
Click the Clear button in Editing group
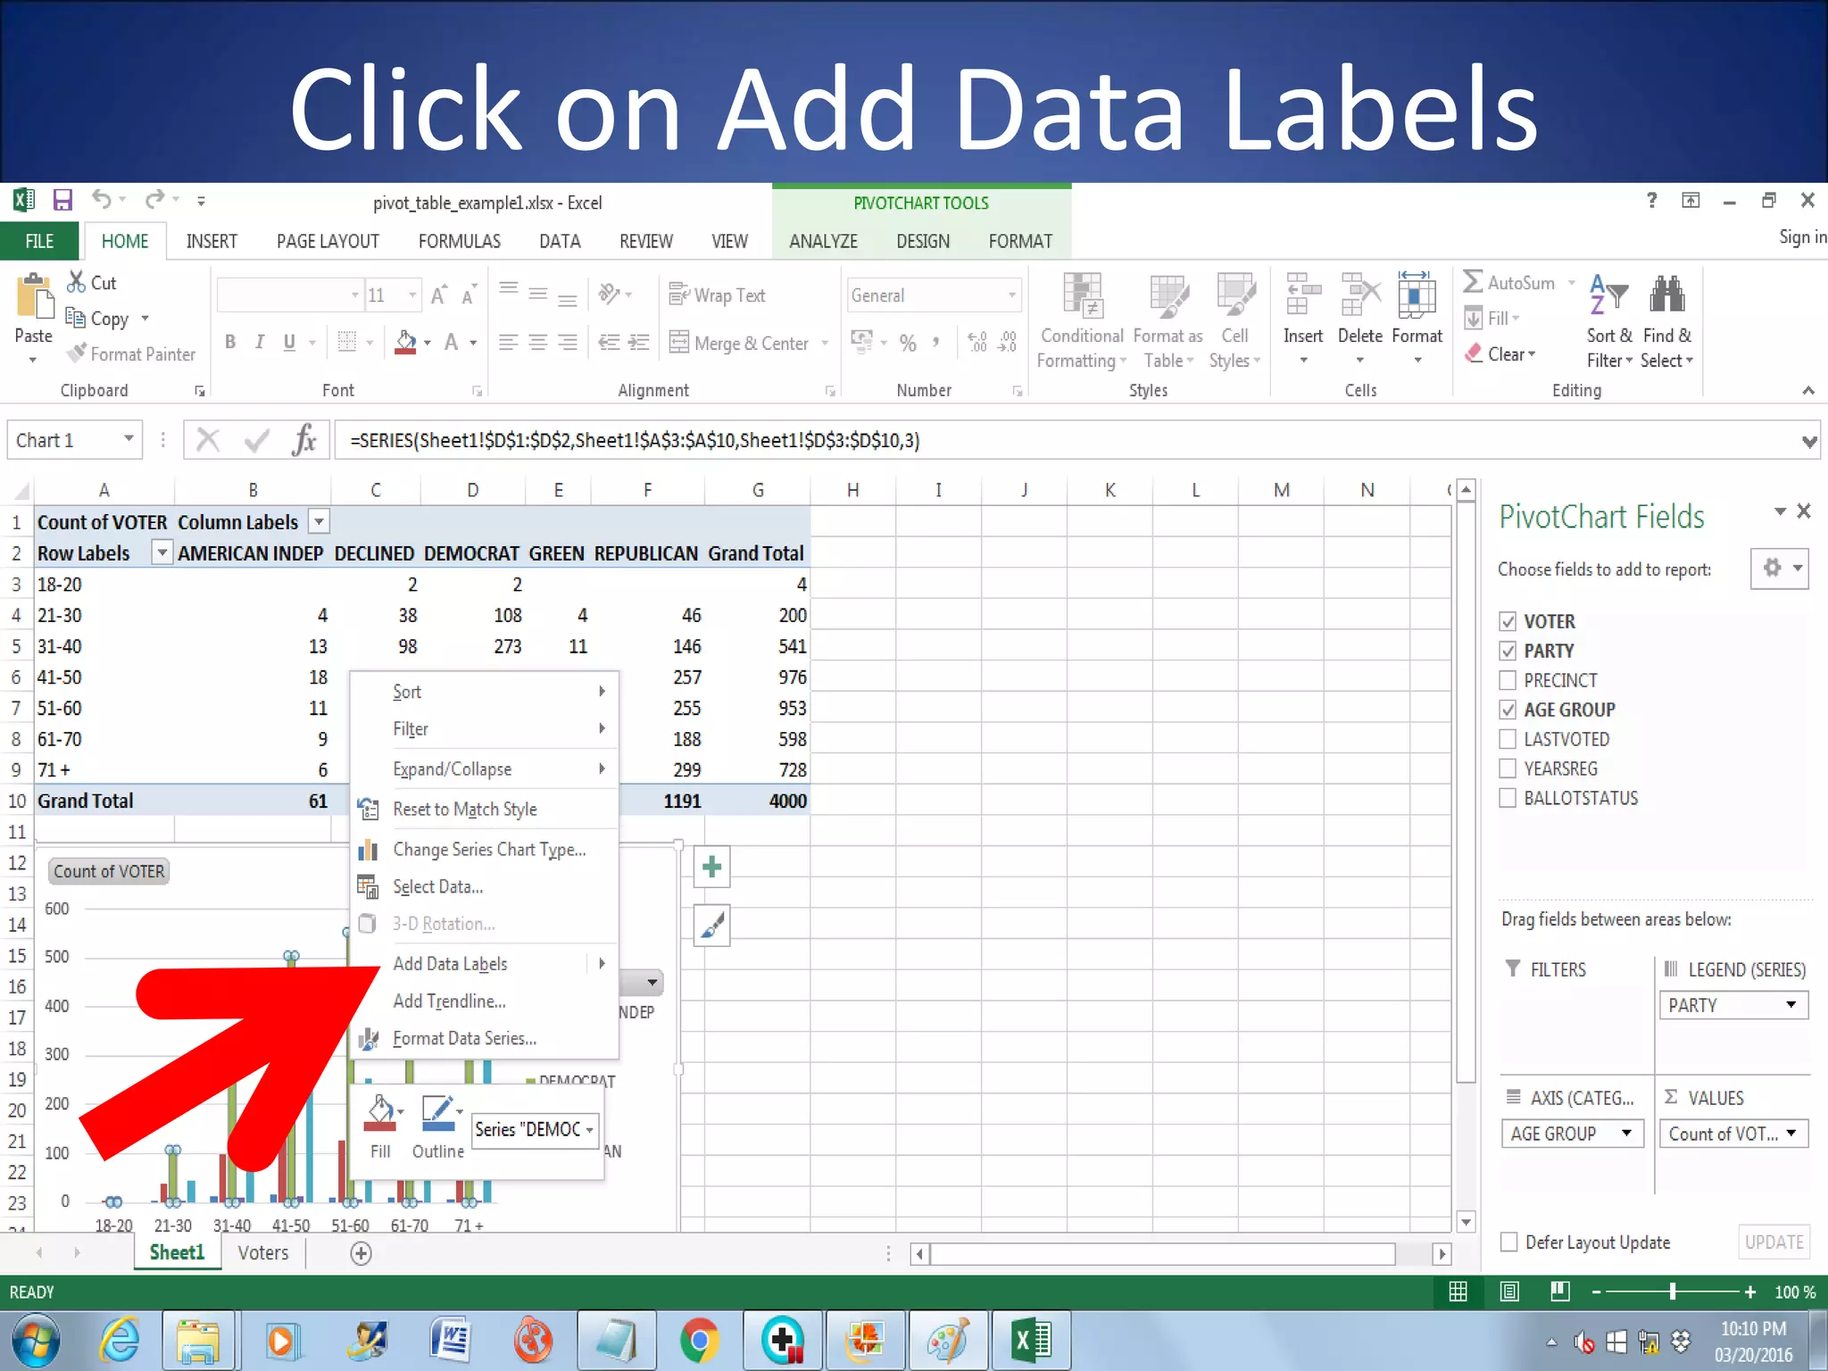click(x=1500, y=353)
